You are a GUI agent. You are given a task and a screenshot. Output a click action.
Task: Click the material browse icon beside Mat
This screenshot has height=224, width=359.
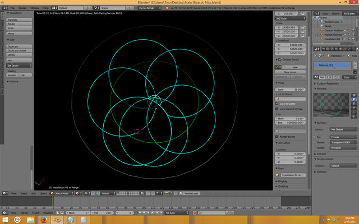tap(316, 77)
